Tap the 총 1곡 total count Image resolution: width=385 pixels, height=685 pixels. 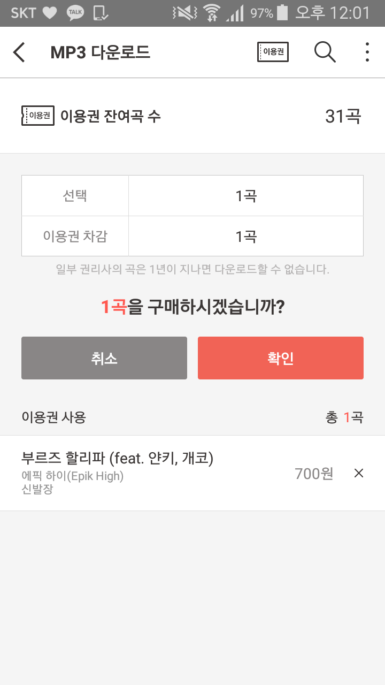(x=344, y=417)
